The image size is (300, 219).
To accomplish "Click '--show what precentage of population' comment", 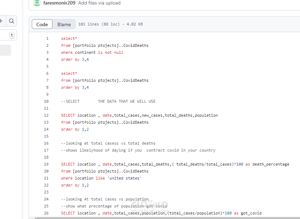I will click(114, 206).
